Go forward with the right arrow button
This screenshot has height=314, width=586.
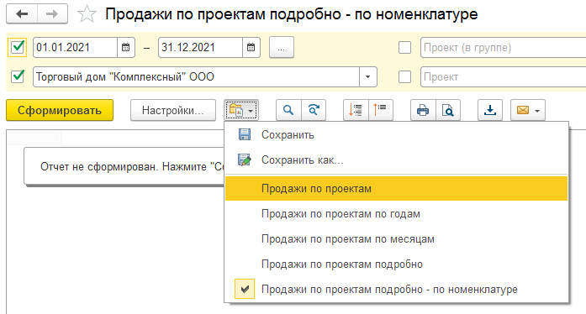(52, 14)
